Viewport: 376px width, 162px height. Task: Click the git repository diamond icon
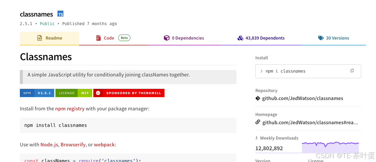258,98
